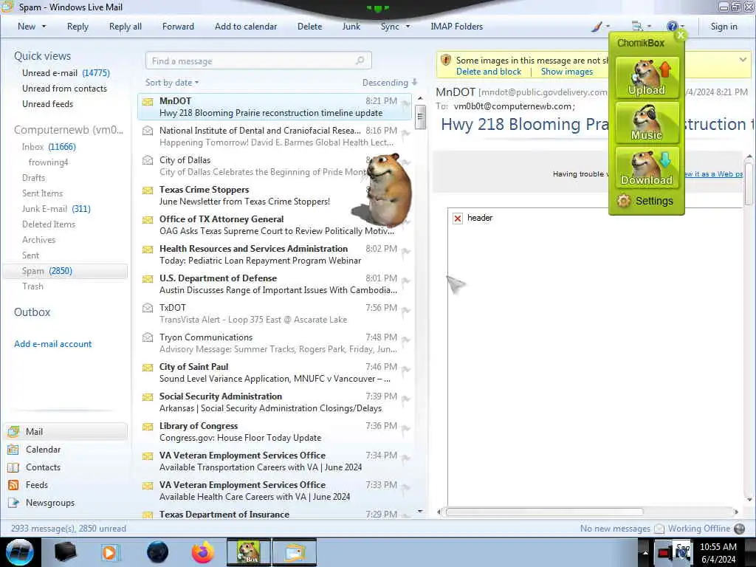756x567 pixels.
Task: Open the ChomikBox Upload button
Action: (647, 78)
